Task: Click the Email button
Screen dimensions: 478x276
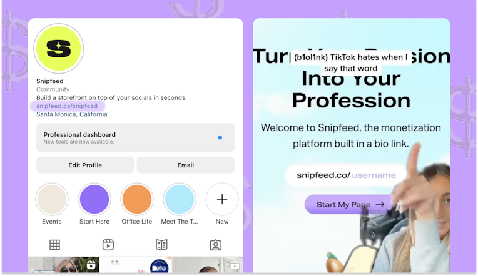Action: (186, 165)
